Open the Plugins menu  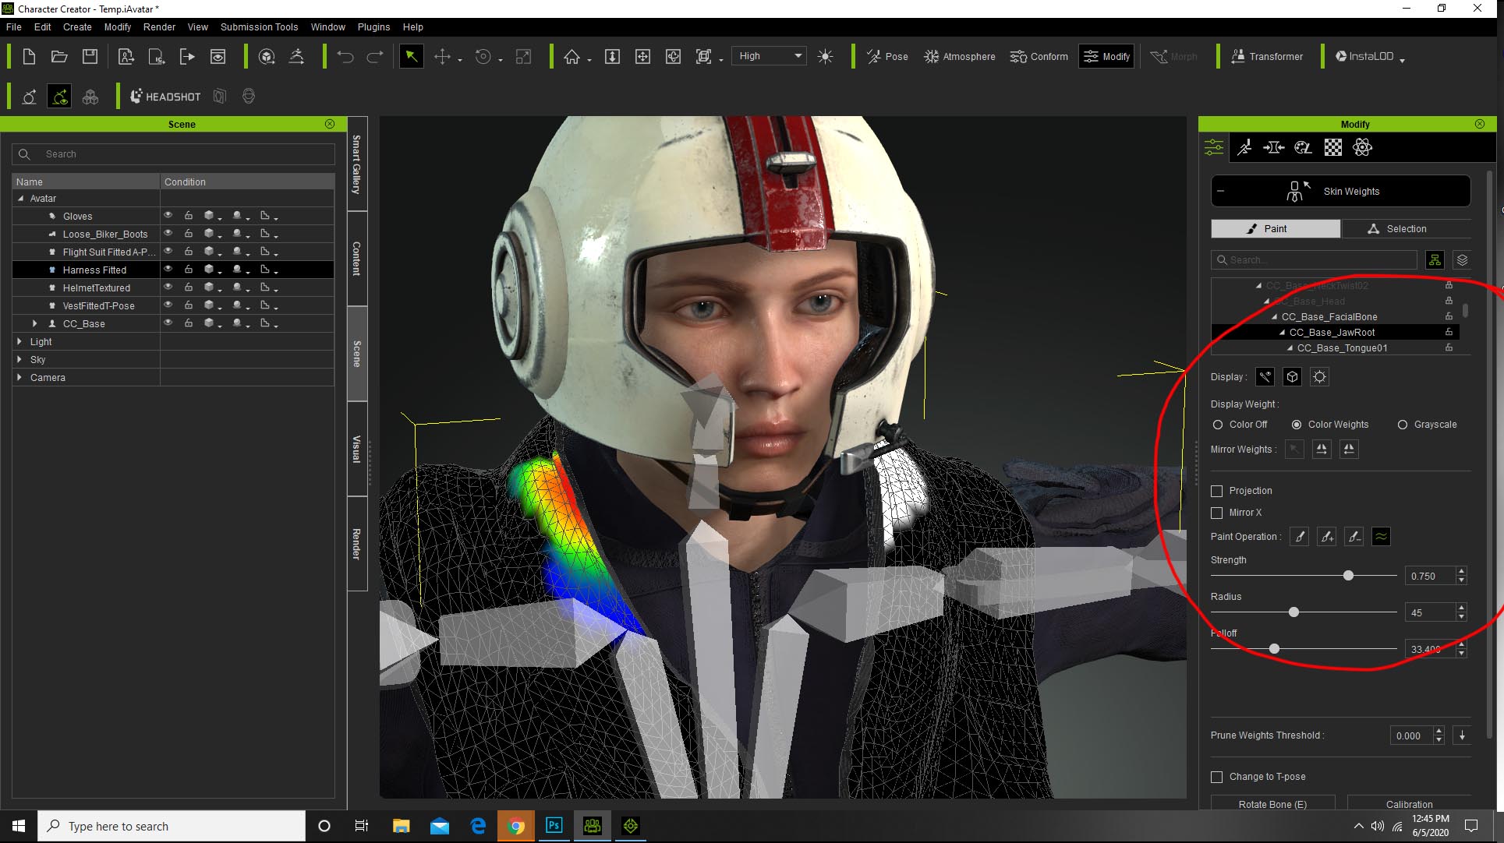(373, 26)
